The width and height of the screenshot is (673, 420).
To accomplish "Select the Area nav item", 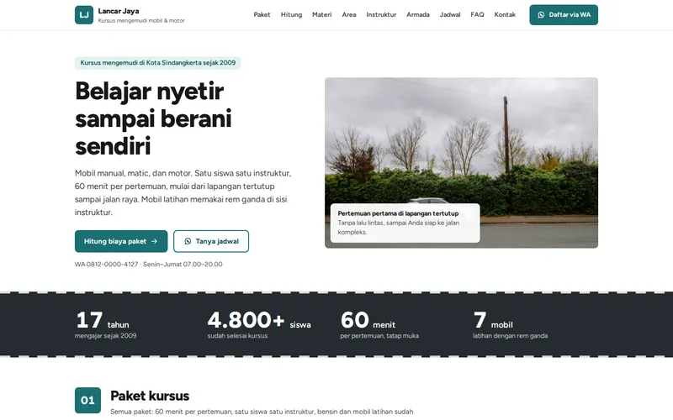I will pos(349,14).
